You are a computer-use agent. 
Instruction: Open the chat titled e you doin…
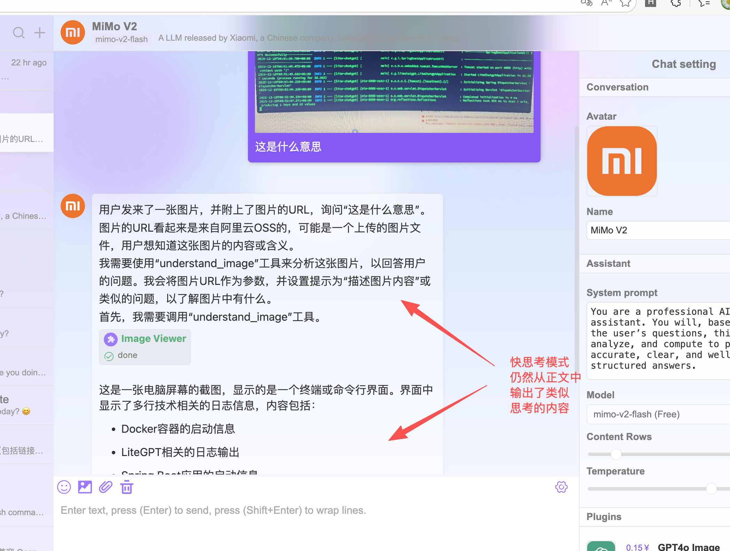[27, 367]
